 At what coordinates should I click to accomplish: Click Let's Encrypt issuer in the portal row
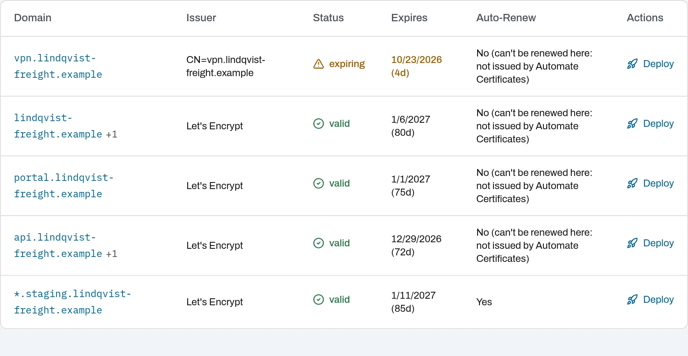(x=215, y=186)
